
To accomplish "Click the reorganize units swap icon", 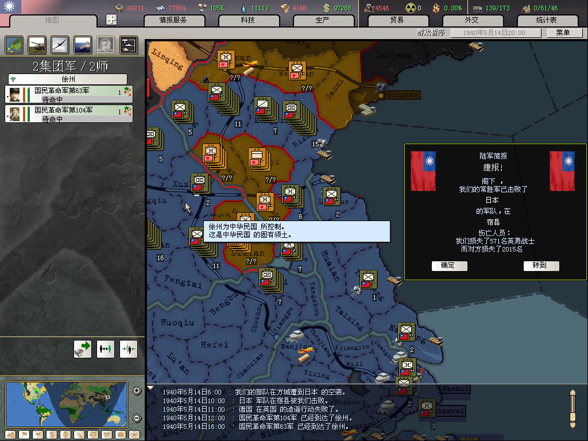I will 106,349.
